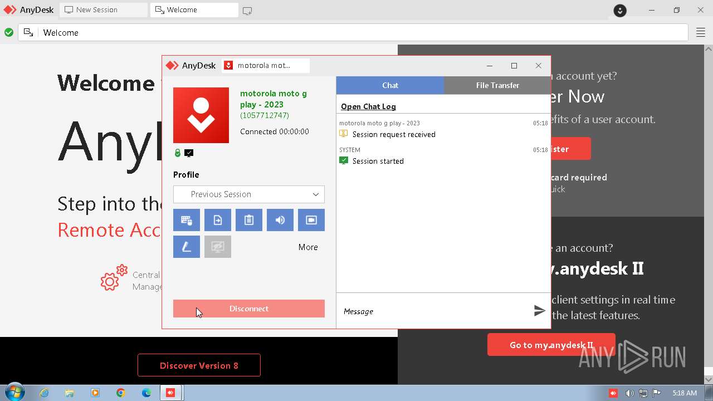
Task: Open Internet Explorer from taskbar
Action: 44,393
